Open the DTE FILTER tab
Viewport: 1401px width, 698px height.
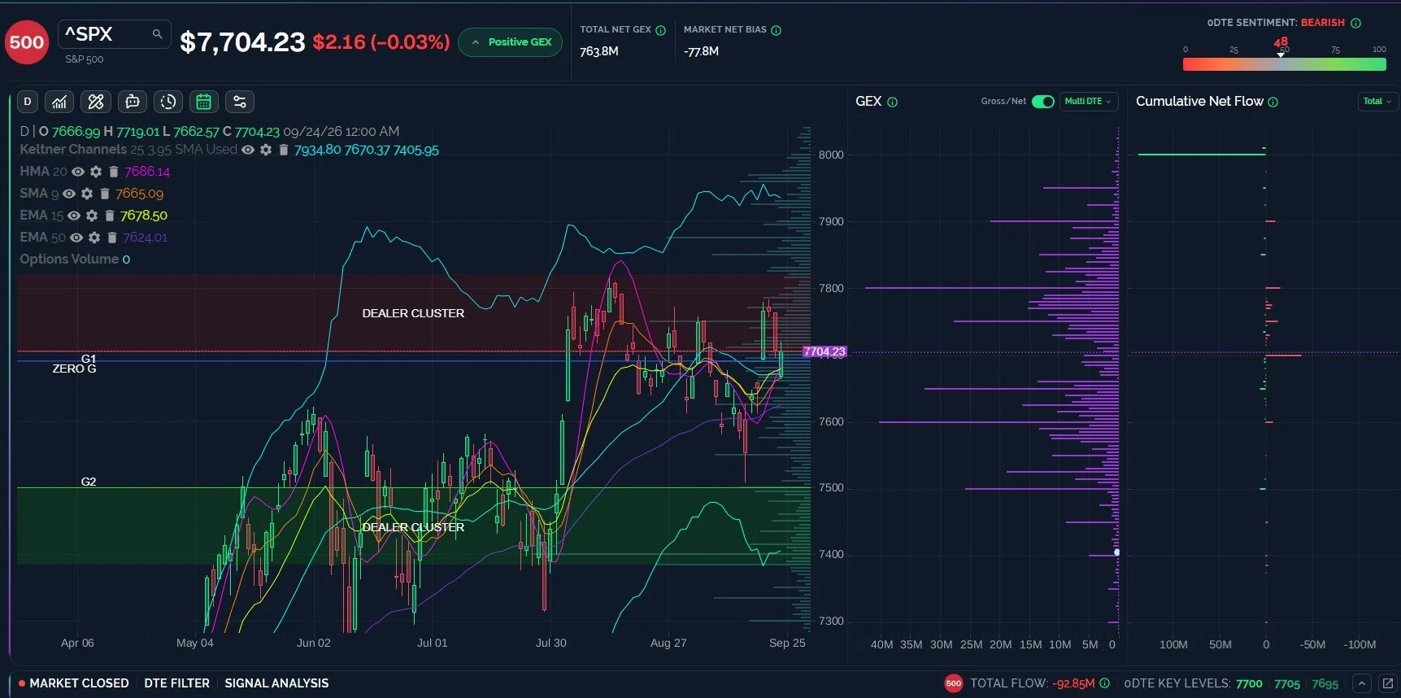click(x=176, y=683)
